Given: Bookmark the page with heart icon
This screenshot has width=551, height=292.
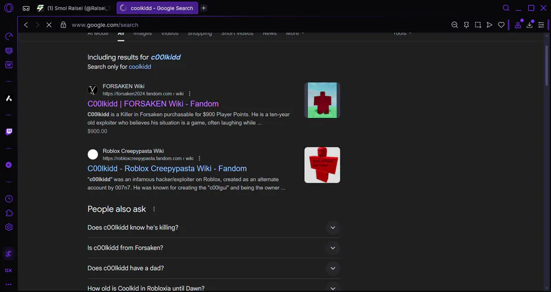Looking at the screenshot, I should pyautogui.click(x=501, y=25).
